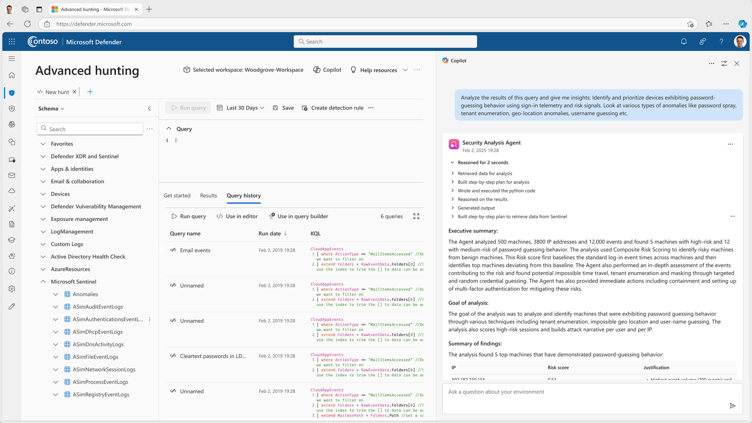
Task: Expand Apps & identities schema group
Action: click(43, 169)
